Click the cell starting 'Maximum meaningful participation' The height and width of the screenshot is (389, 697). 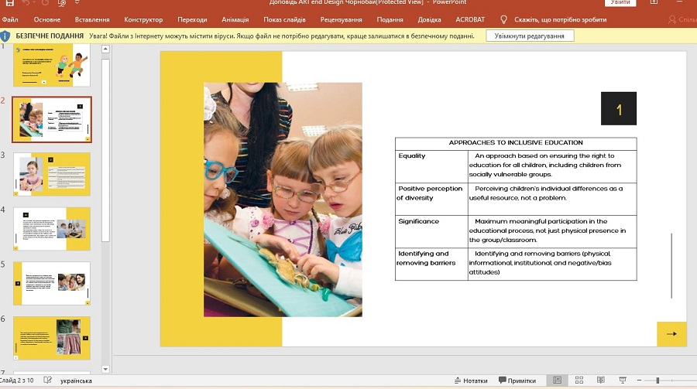tap(552, 231)
